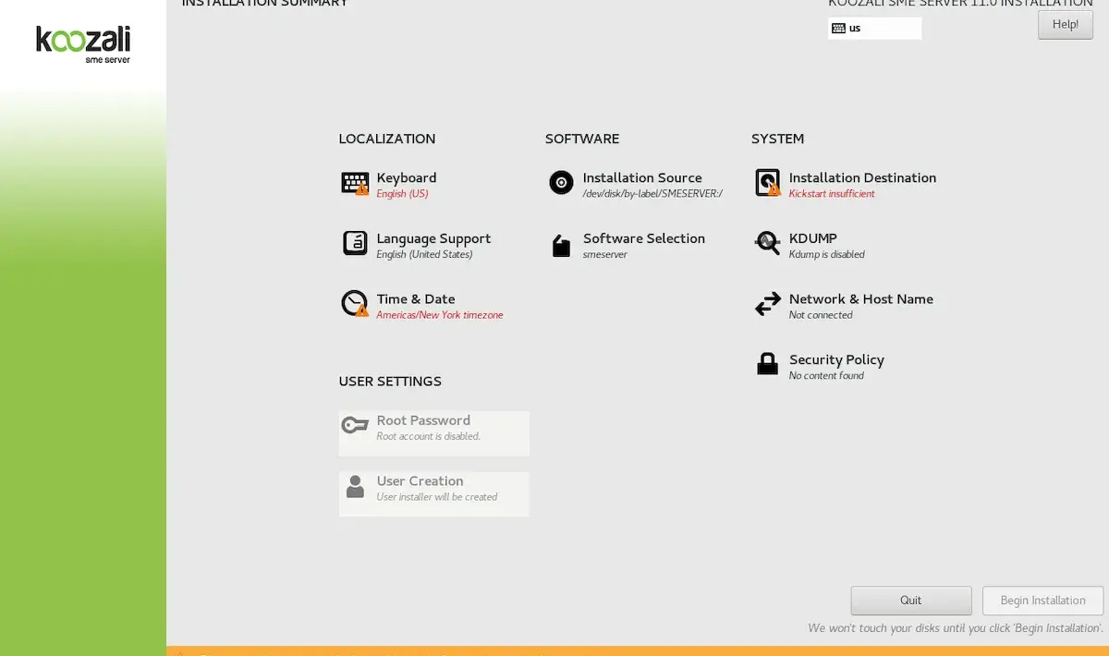Click the Installation Source disc icon
The height and width of the screenshot is (656, 1109).
[x=561, y=183]
